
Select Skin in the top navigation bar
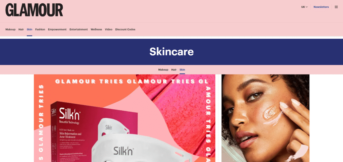[29, 29]
